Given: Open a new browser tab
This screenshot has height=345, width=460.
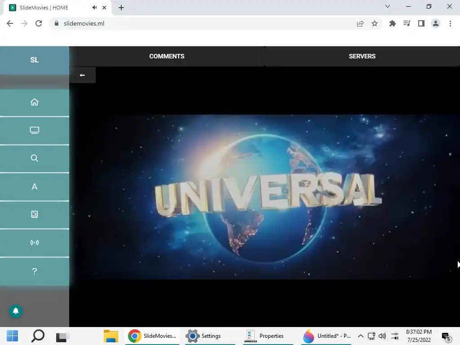Looking at the screenshot, I should click(121, 8).
